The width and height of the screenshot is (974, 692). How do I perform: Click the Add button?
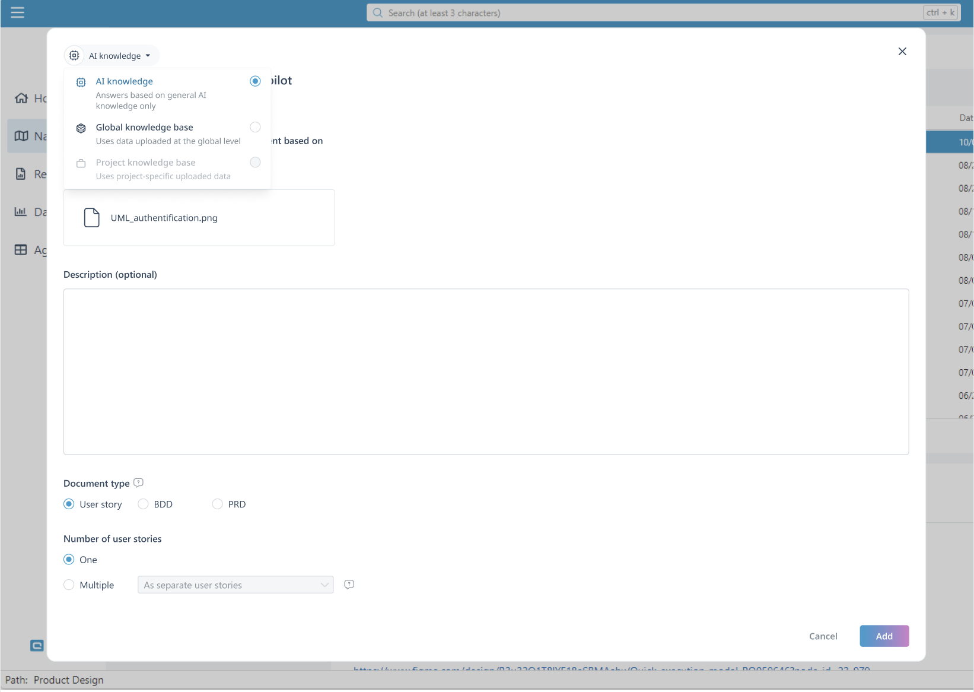click(x=884, y=636)
